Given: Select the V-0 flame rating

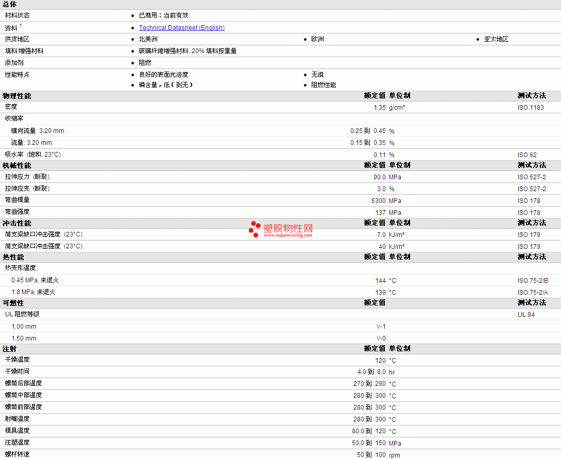Looking at the screenshot, I should (x=381, y=338).
